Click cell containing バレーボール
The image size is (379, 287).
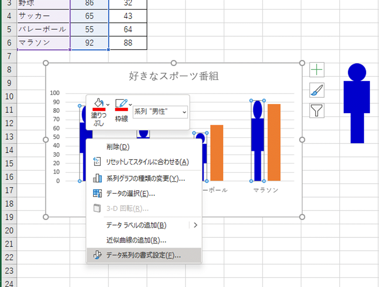[x=44, y=29]
